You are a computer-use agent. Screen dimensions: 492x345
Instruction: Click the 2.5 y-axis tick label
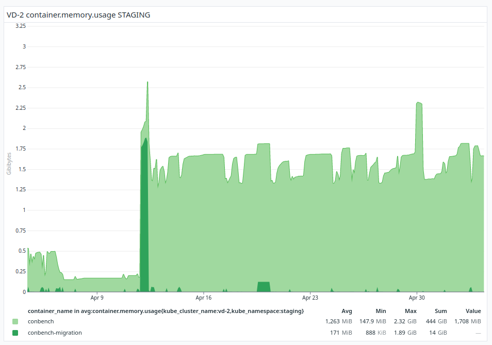coord(22,88)
